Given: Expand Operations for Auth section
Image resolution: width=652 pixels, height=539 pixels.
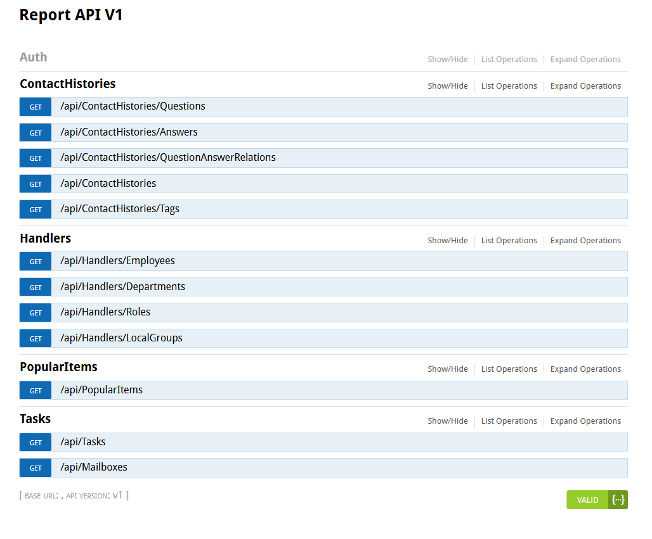Looking at the screenshot, I should coord(585,60).
